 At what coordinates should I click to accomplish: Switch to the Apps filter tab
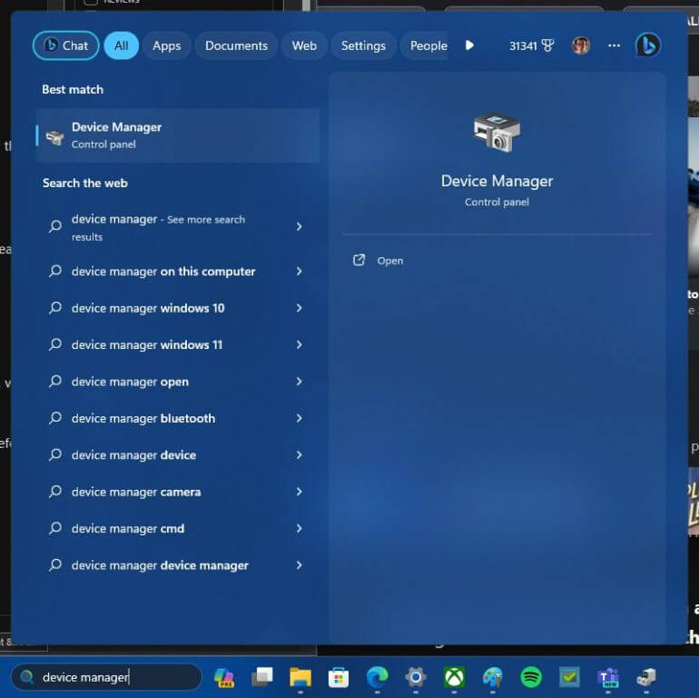(x=167, y=45)
